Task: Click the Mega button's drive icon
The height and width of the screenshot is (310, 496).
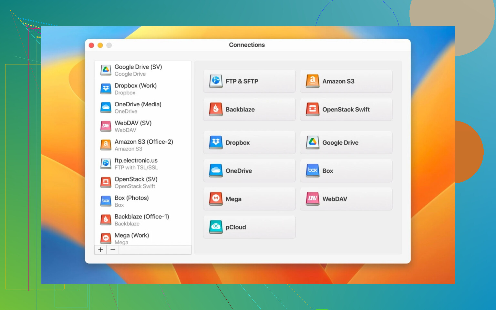Action: coord(216,199)
